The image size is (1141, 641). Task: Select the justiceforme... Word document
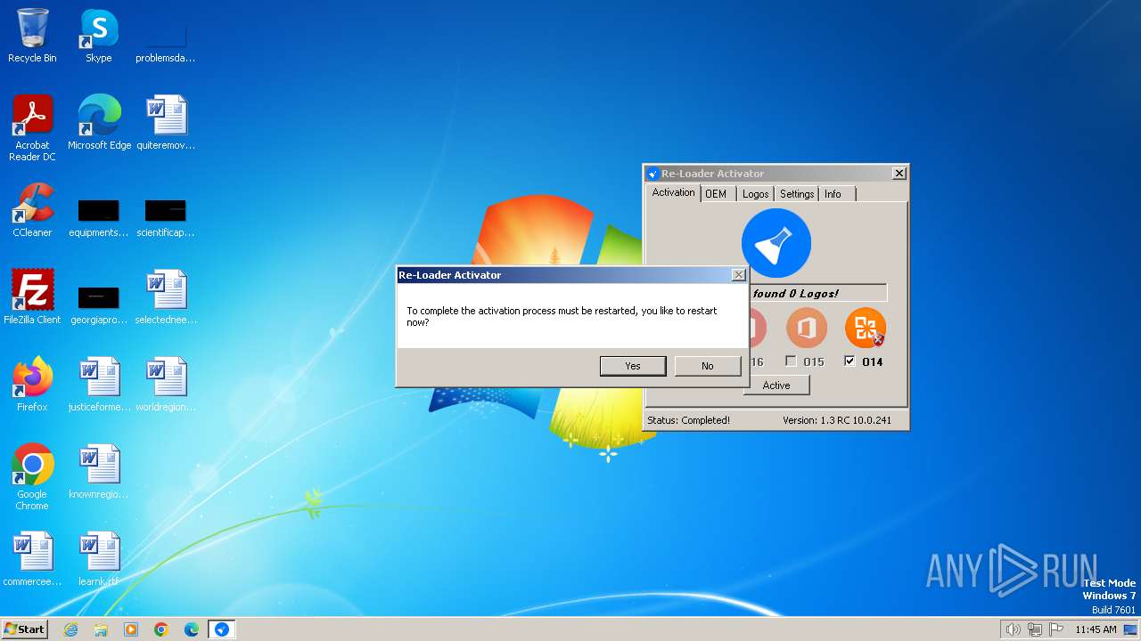99,385
